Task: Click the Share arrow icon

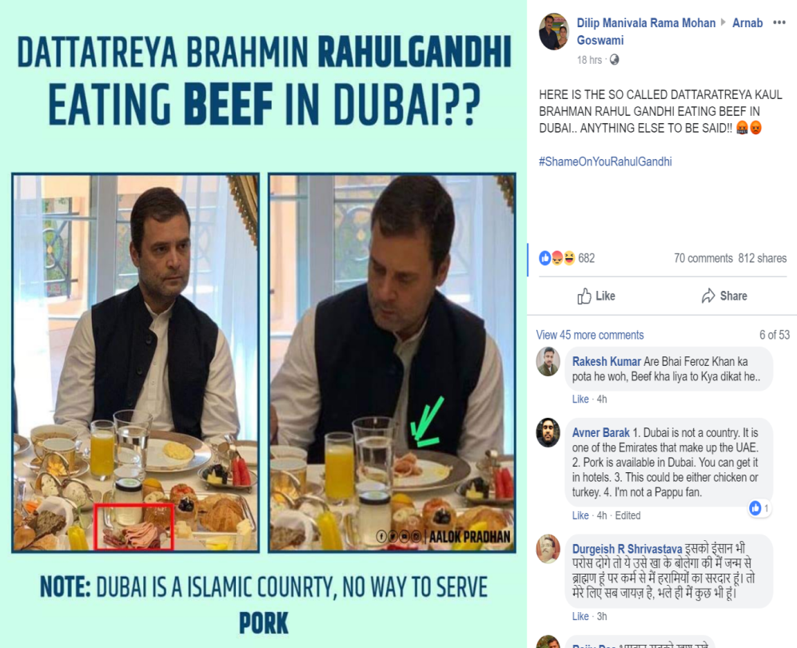Action: 708,296
